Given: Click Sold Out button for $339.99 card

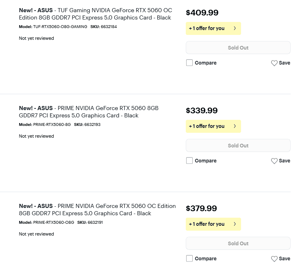Looking at the screenshot, I should (x=238, y=145).
